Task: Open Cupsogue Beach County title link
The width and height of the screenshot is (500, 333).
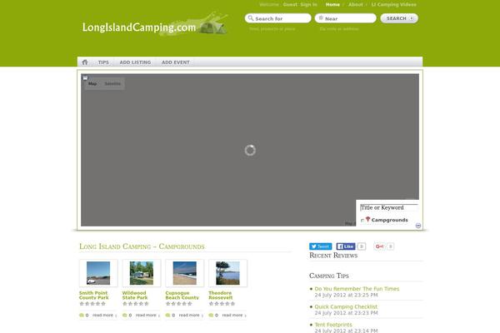Action: point(182,295)
